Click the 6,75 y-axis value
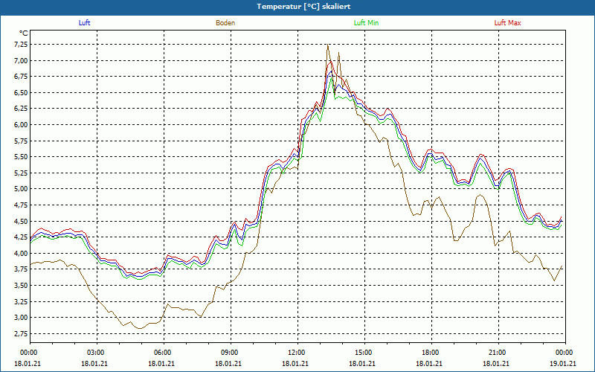 (21, 77)
